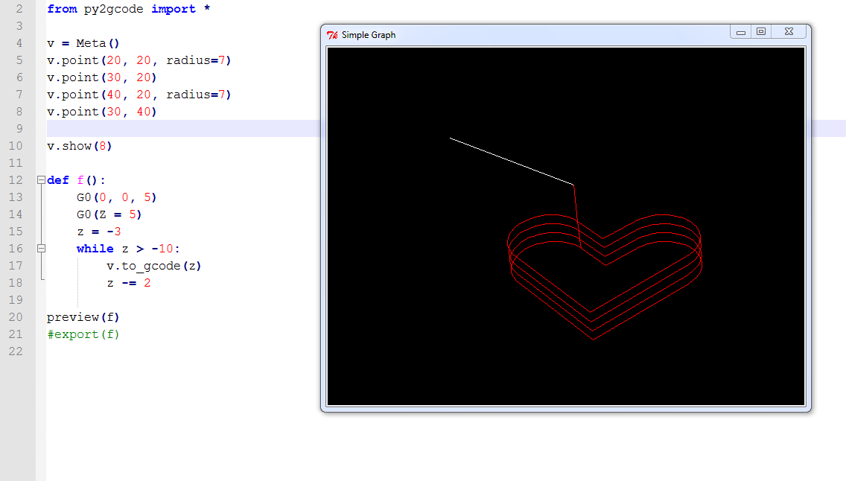The image size is (846, 481).
Task: Collapse the while loop fold marker
Action: pyautogui.click(x=41, y=249)
